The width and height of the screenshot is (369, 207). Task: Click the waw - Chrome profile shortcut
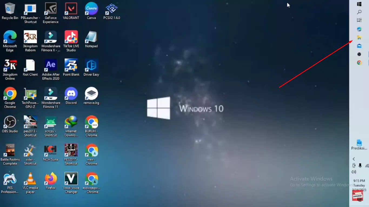[x=91, y=155]
